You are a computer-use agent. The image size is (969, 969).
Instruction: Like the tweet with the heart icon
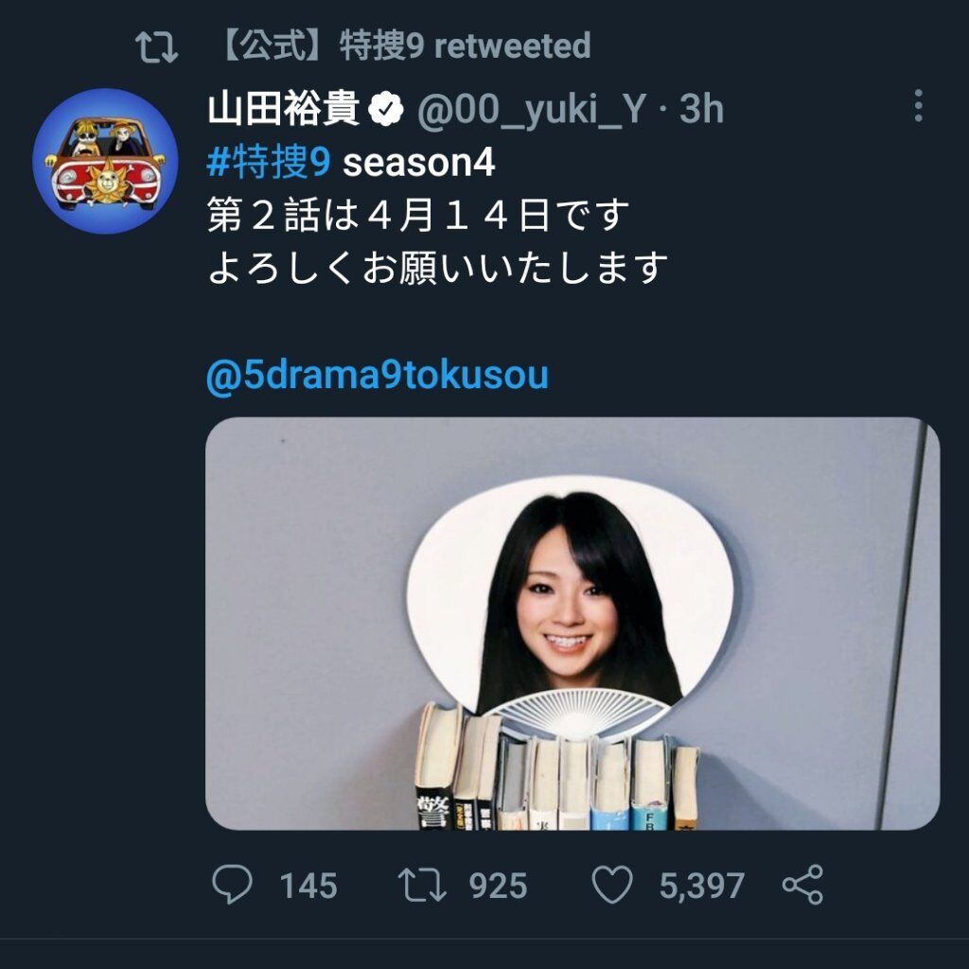(612, 885)
